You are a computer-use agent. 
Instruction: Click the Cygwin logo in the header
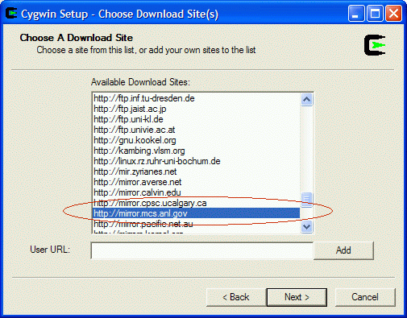(x=375, y=45)
